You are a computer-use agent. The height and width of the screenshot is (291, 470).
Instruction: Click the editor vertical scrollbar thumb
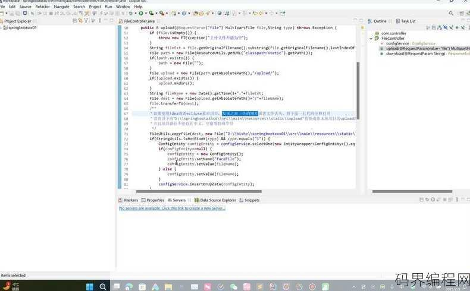pyautogui.click(x=358, y=91)
